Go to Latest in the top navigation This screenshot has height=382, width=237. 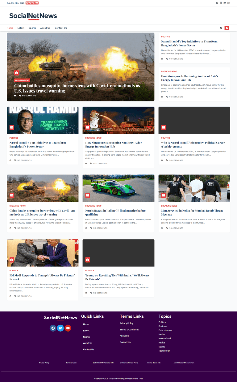pos(21,28)
